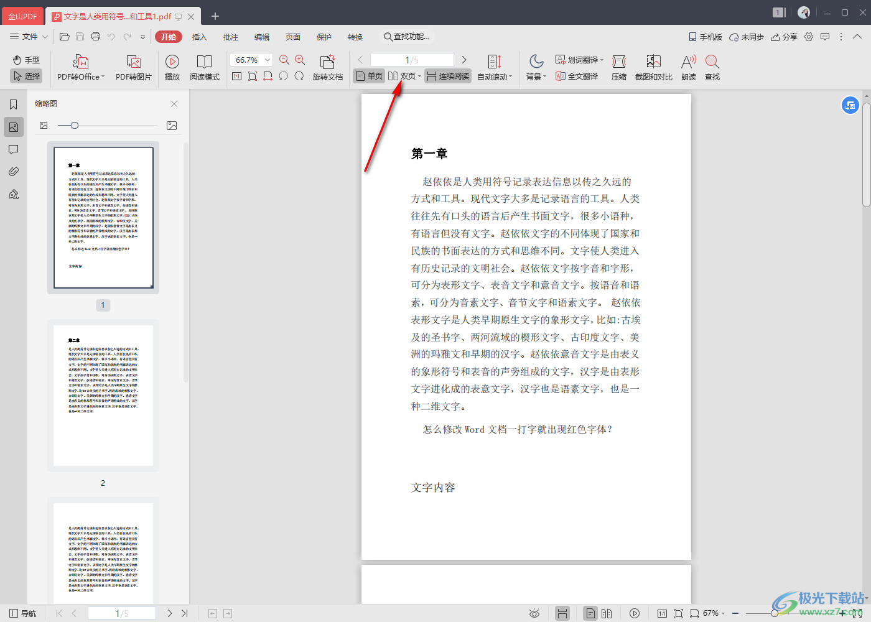Print the document with printer icon
871x622 pixels.
pos(96,37)
